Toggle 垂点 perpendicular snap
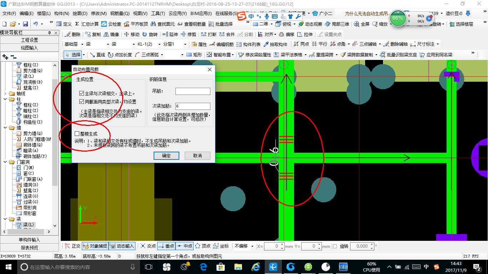Image resolution: width=488 pixels, height=274 pixels. click(166, 246)
